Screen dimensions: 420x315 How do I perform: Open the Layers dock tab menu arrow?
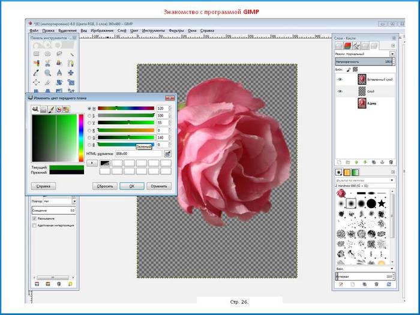point(393,46)
